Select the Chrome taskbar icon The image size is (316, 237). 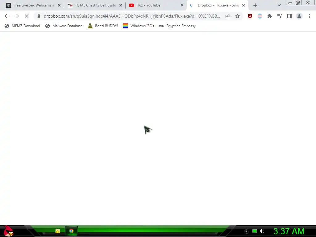(x=71, y=231)
